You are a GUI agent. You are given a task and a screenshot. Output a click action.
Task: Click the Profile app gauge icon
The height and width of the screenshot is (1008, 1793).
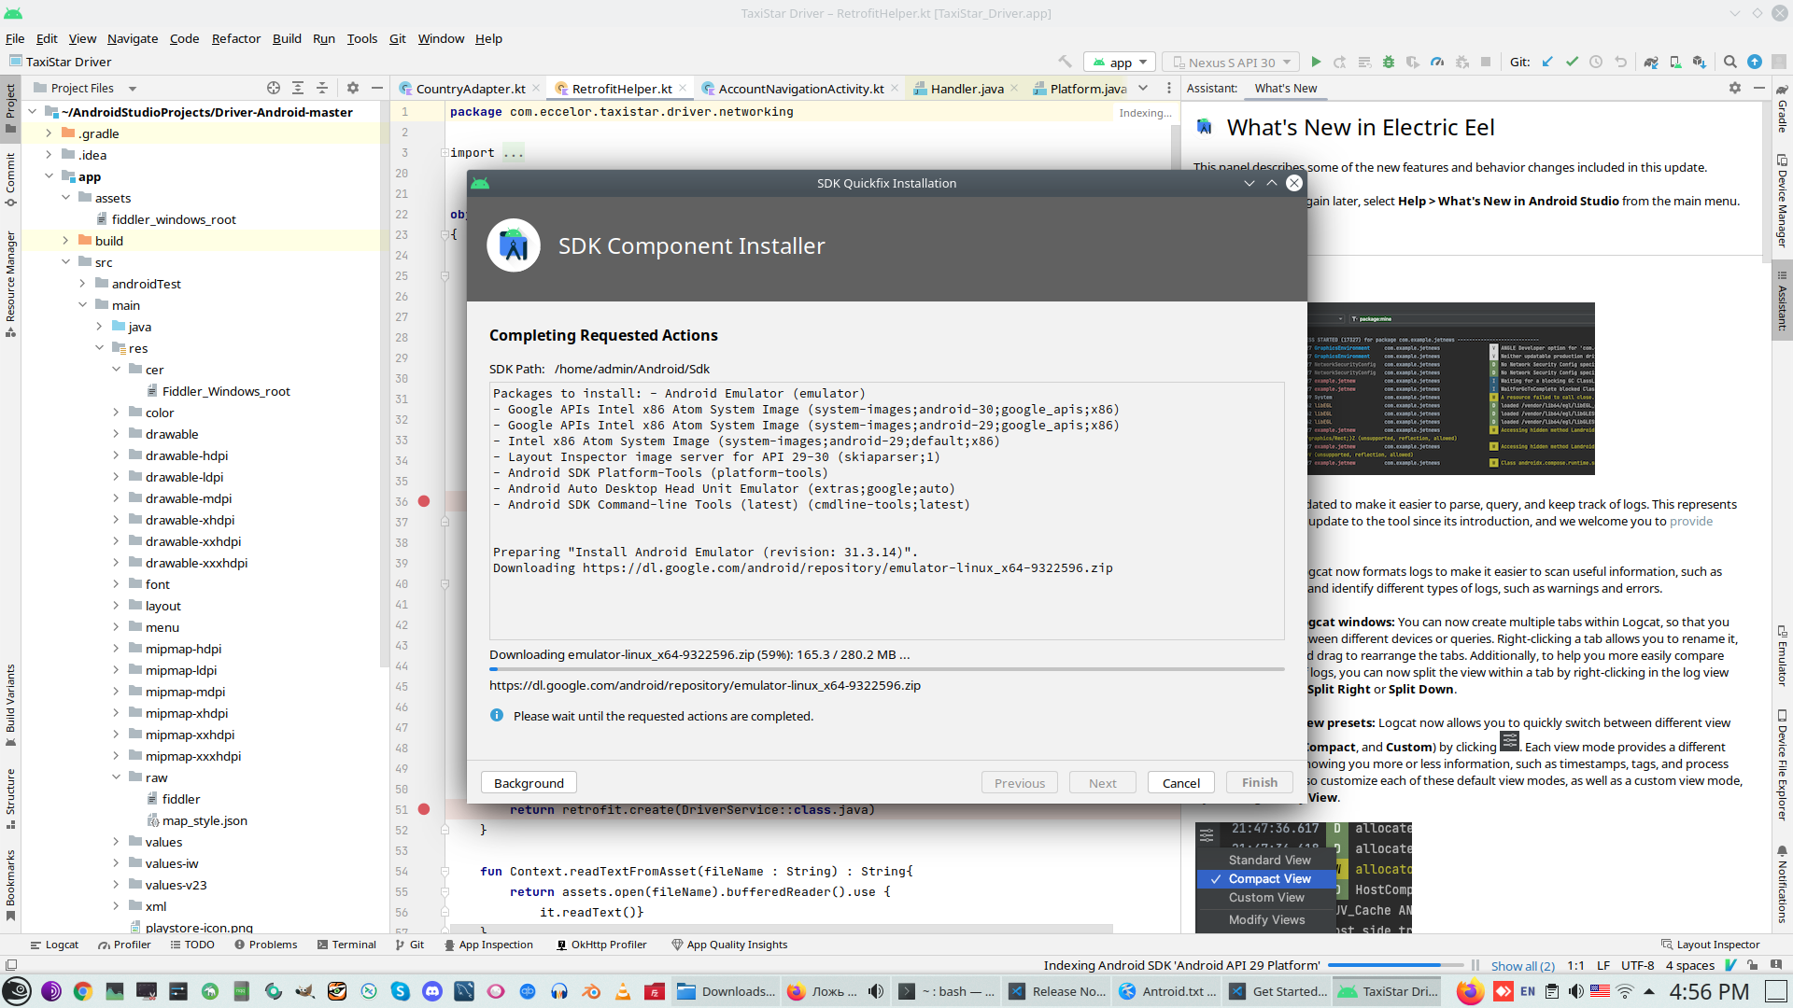point(1437,62)
